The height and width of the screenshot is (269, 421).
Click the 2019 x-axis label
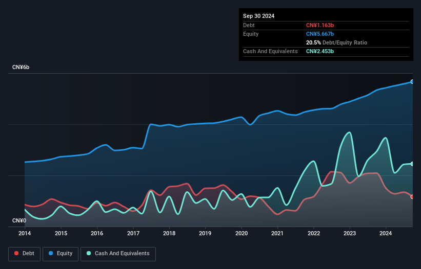(205, 233)
